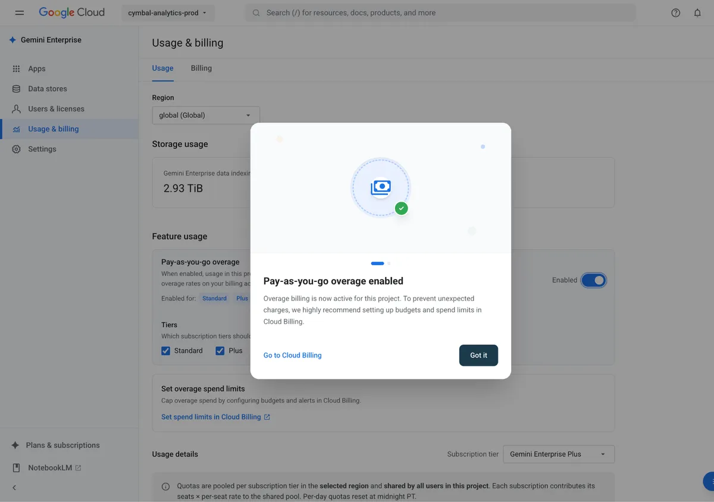Viewport: 714px width, 502px height.
Task: Click the NotebookLM external link icon
Action: [78, 468]
